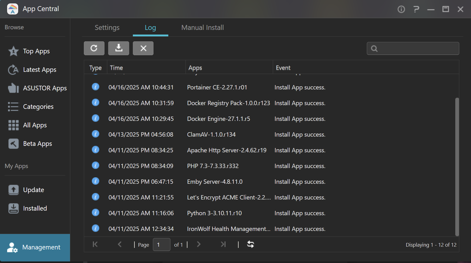Click the pagination reload icon

[x=251, y=245]
